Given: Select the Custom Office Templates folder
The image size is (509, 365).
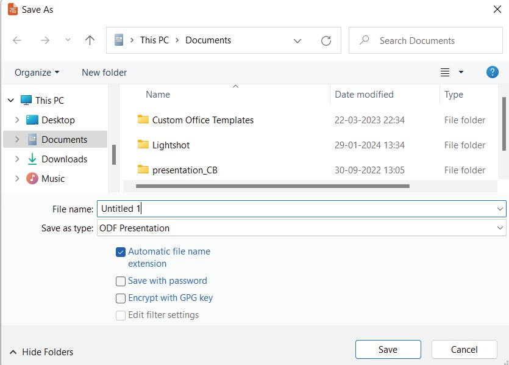Looking at the screenshot, I should 202,120.
